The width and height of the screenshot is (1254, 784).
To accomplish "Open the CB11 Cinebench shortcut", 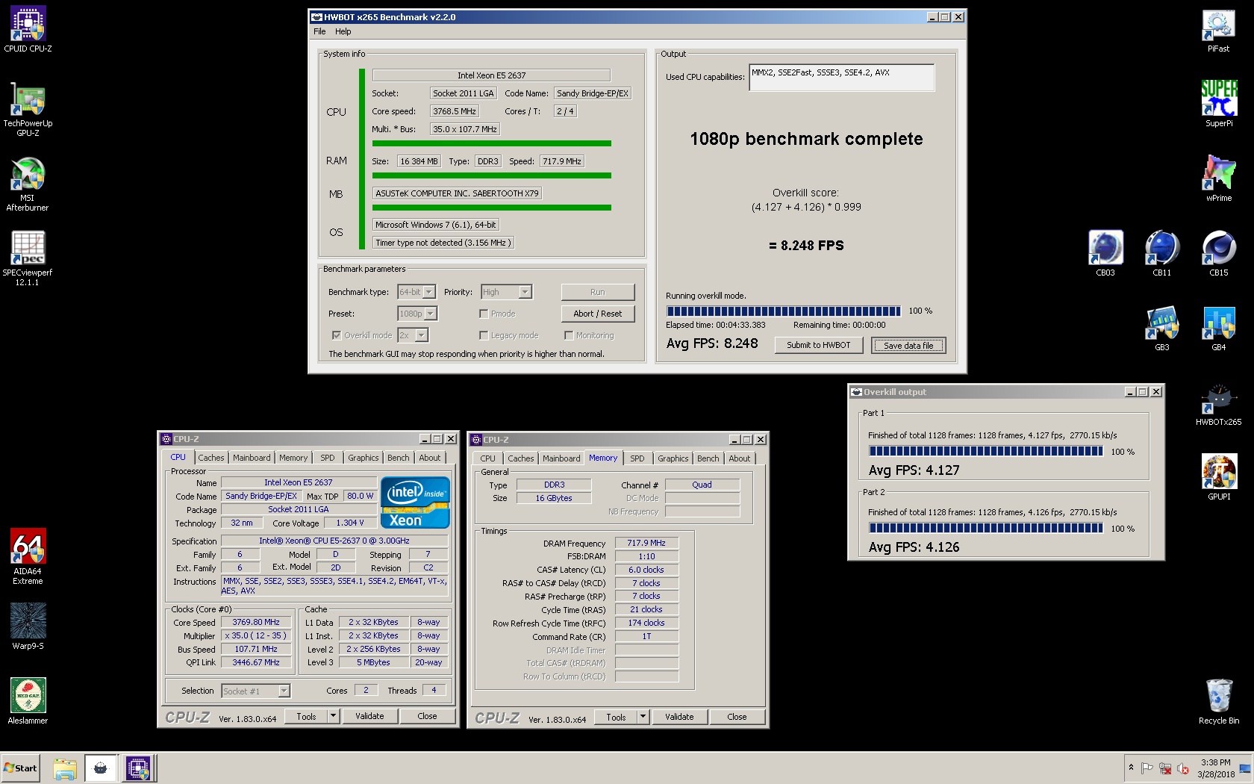I will coord(1162,254).
